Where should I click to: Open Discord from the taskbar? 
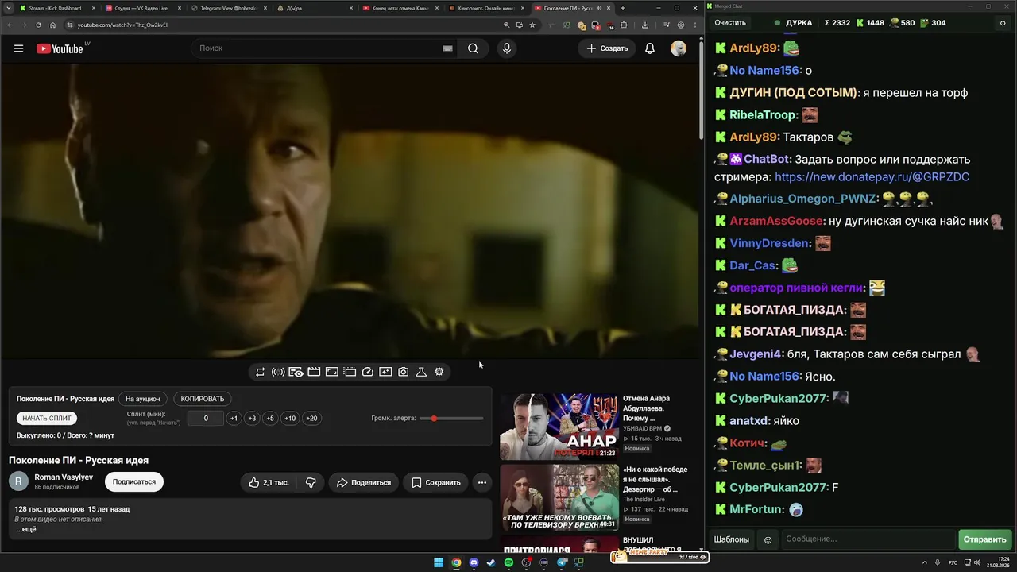[x=474, y=563]
